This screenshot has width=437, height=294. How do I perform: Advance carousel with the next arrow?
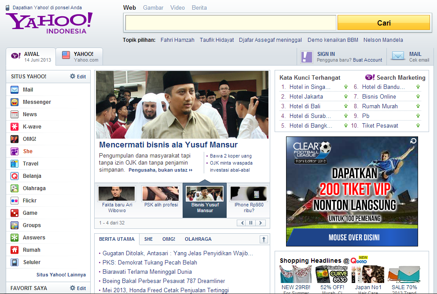pyautogui.click(x=260, y=223)
